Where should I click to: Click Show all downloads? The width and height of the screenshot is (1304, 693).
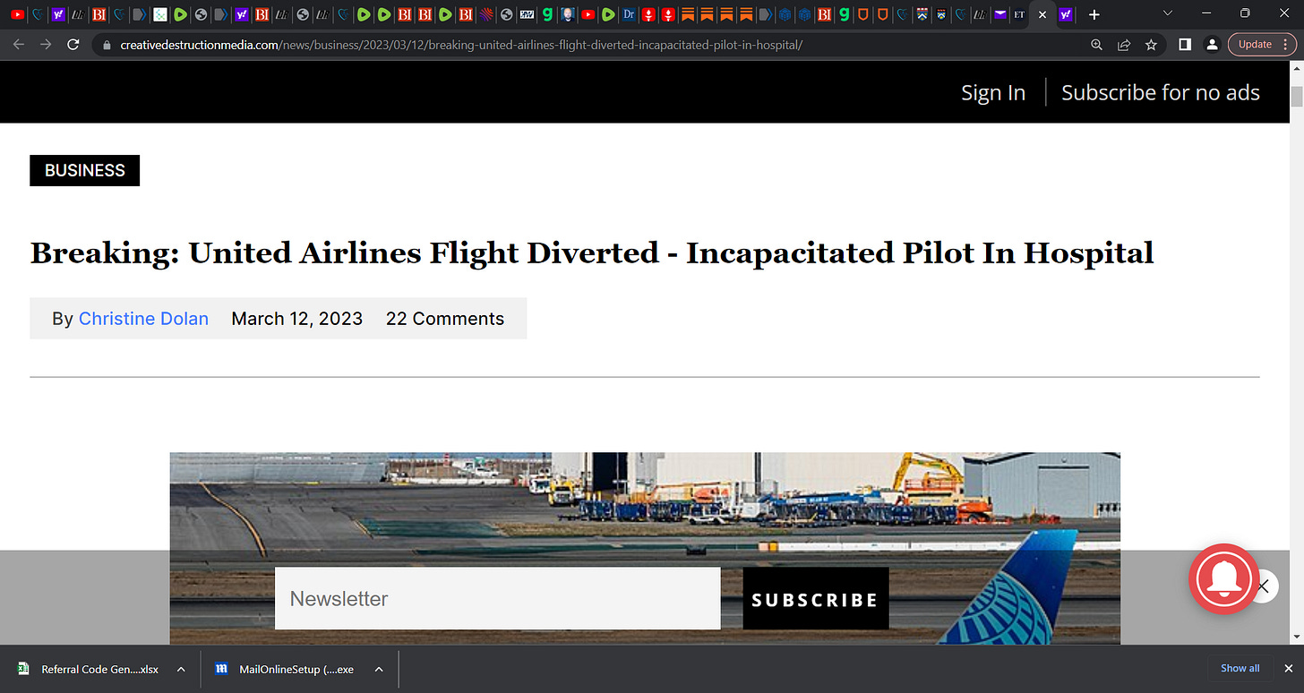point(1240,668)
